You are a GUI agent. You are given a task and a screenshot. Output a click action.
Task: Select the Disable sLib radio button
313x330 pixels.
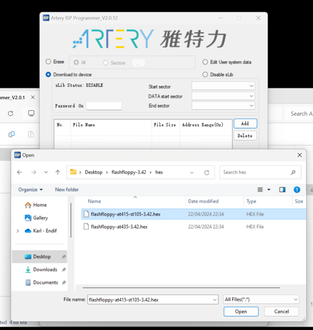pyautogui.click(x=205, y=74)
